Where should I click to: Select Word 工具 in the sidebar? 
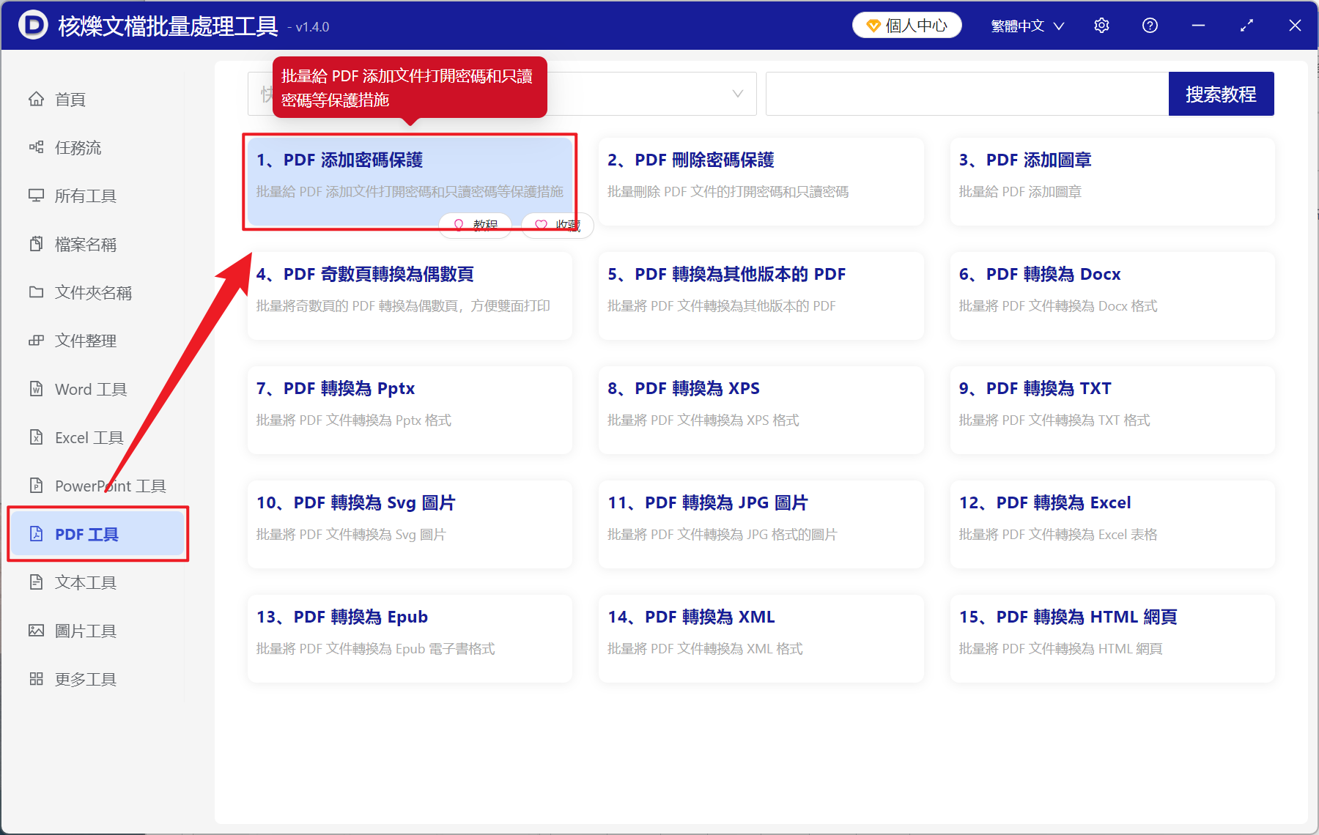click(x=89, y=389)
